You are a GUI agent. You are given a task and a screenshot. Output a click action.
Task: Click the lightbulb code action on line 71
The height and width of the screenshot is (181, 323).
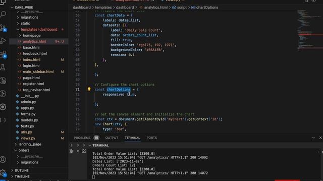89,89
